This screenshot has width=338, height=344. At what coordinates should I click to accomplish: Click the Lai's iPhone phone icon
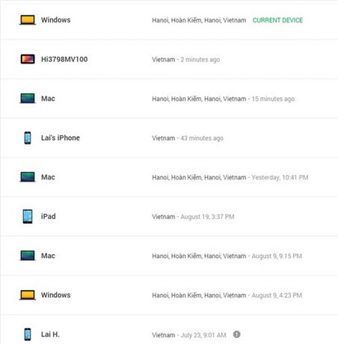(x=28, y=138)
